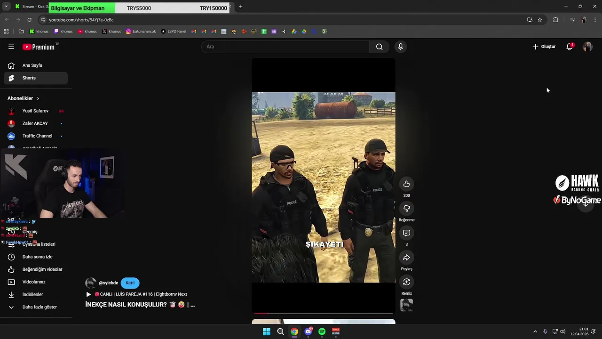The height and width of the screenshot is (339, 602).
Task: Open the Kick khonus bookmark
Action: pos(39,32)
